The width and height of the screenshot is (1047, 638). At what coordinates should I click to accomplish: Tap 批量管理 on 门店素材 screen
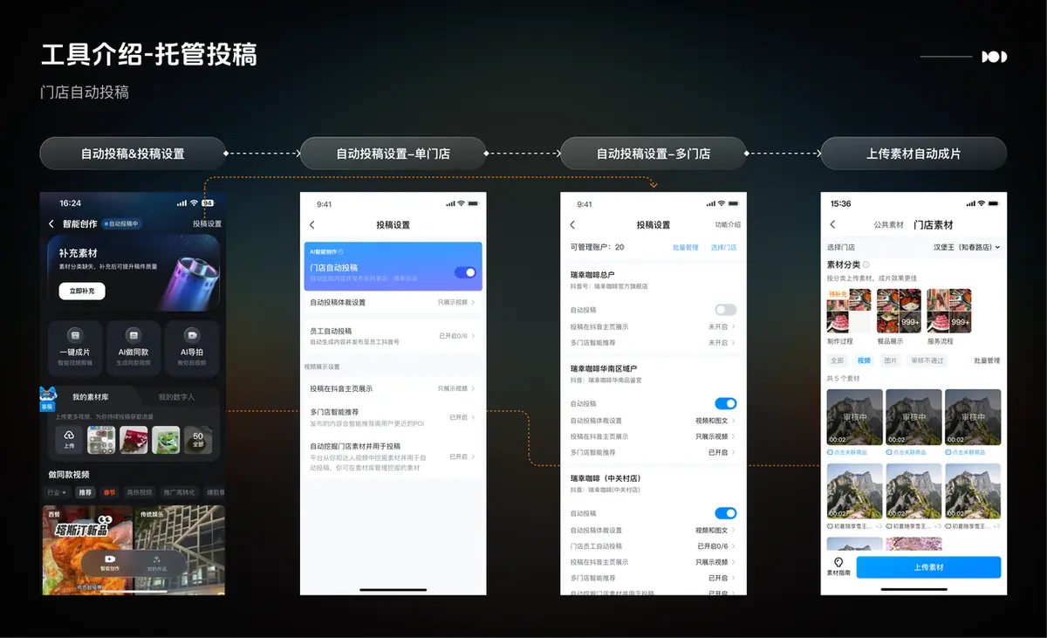point(987,360)
